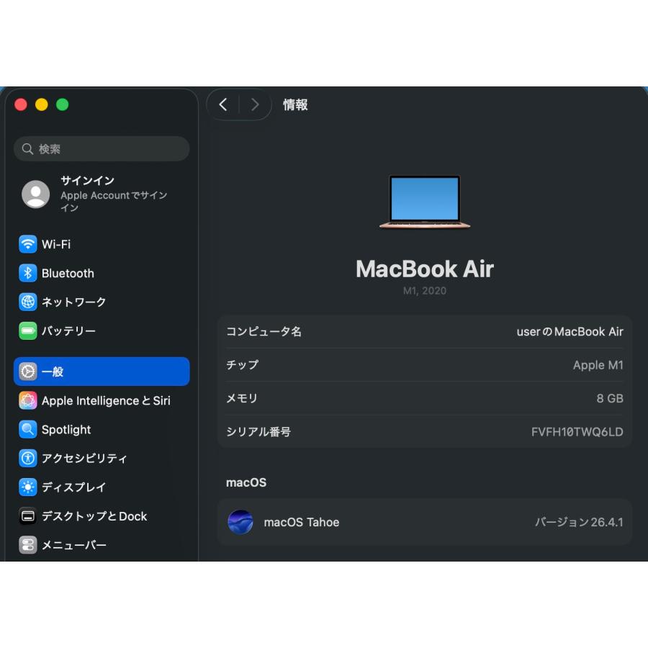Image resolution: width=648 pixels, height=648 pixels.
Task: Click the 'M1, 2020' model subtitle
Action: click(x=425, y=291)
